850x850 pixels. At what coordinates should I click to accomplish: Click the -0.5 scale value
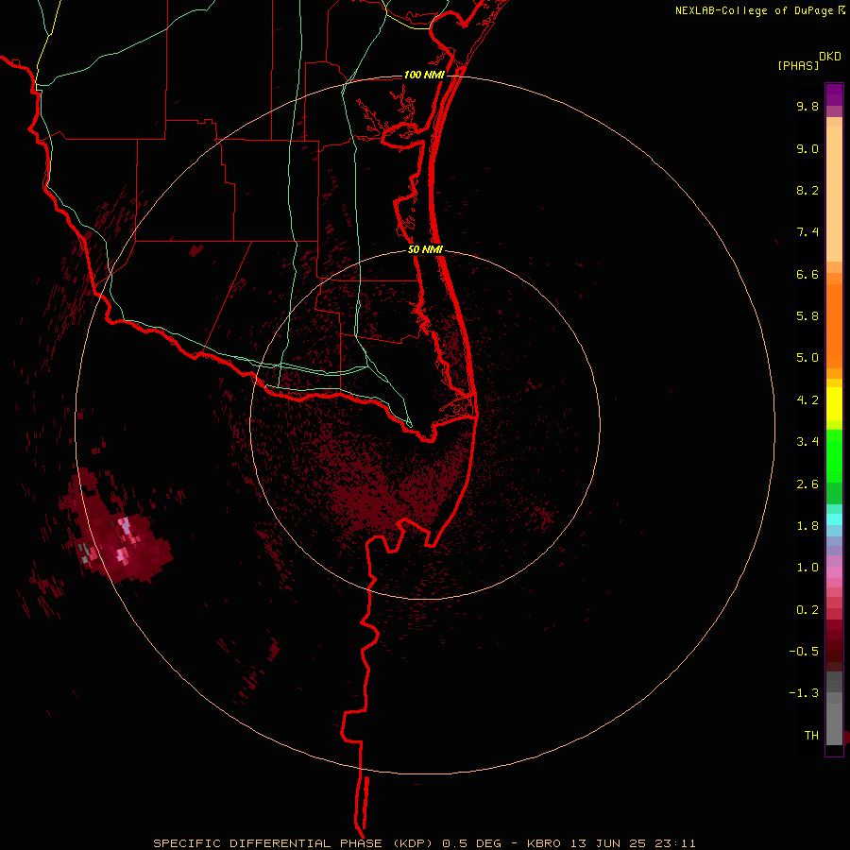(804, 652)
